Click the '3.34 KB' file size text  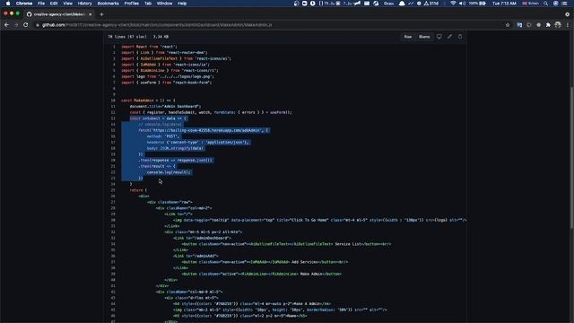click(x=161, y=37)
